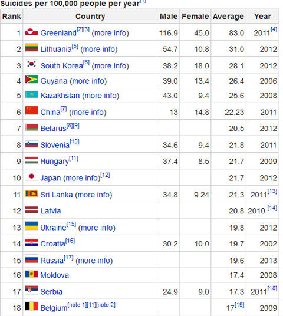
Task: Open Ukraine's (more info) link
Action: (97, 228)
